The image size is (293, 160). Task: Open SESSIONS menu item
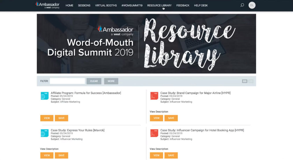point(84,5)
